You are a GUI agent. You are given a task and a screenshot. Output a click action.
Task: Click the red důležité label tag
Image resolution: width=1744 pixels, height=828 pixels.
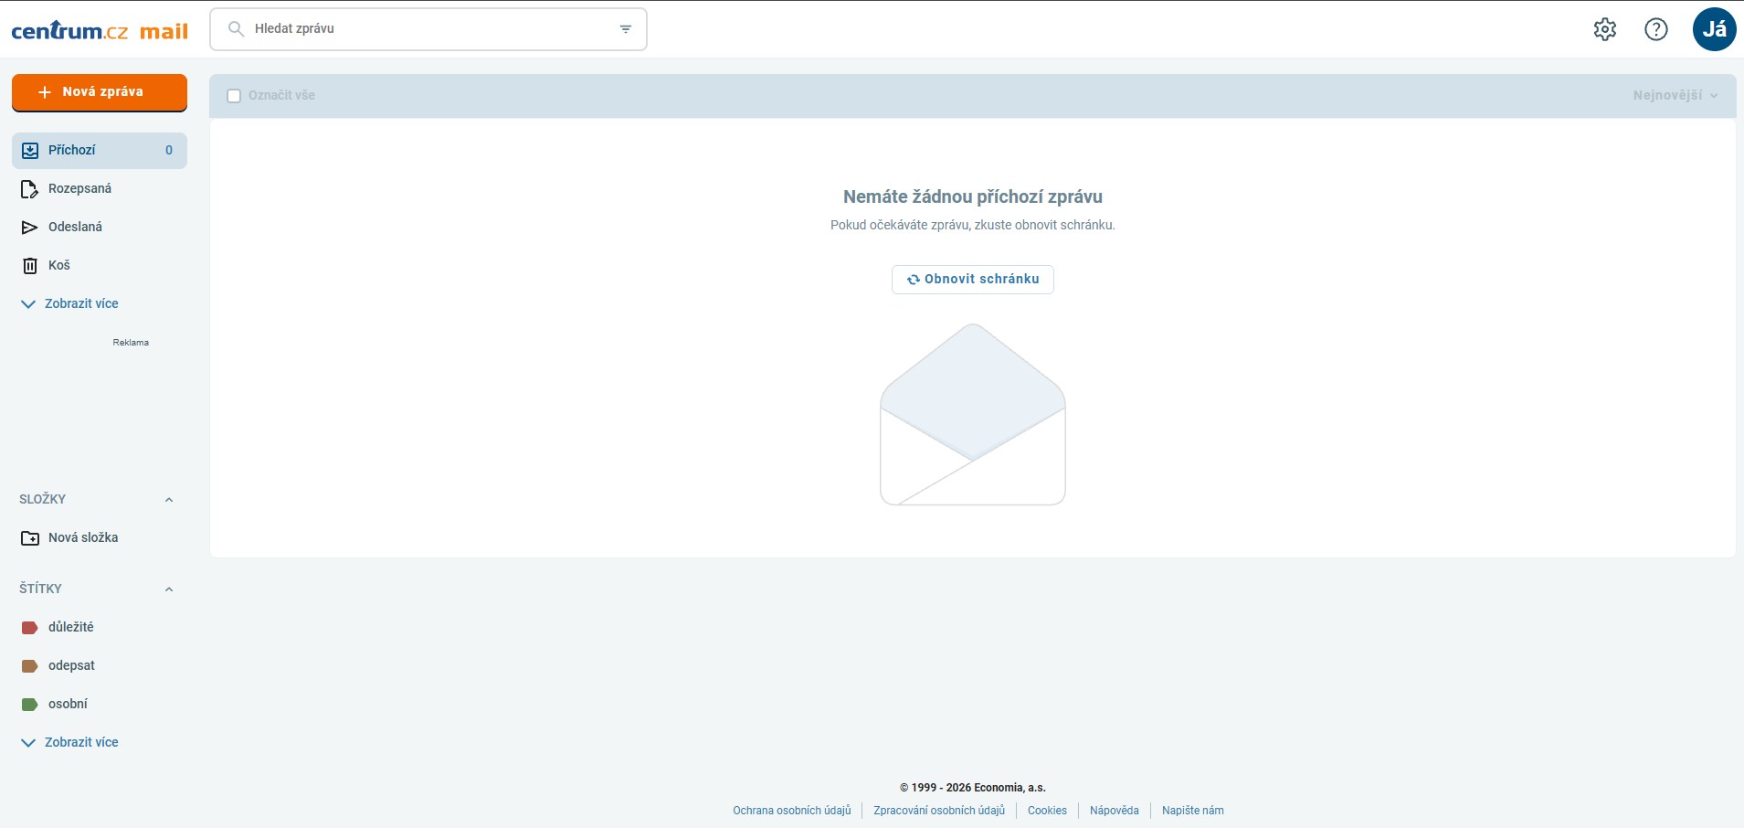[x=30, y=628]
